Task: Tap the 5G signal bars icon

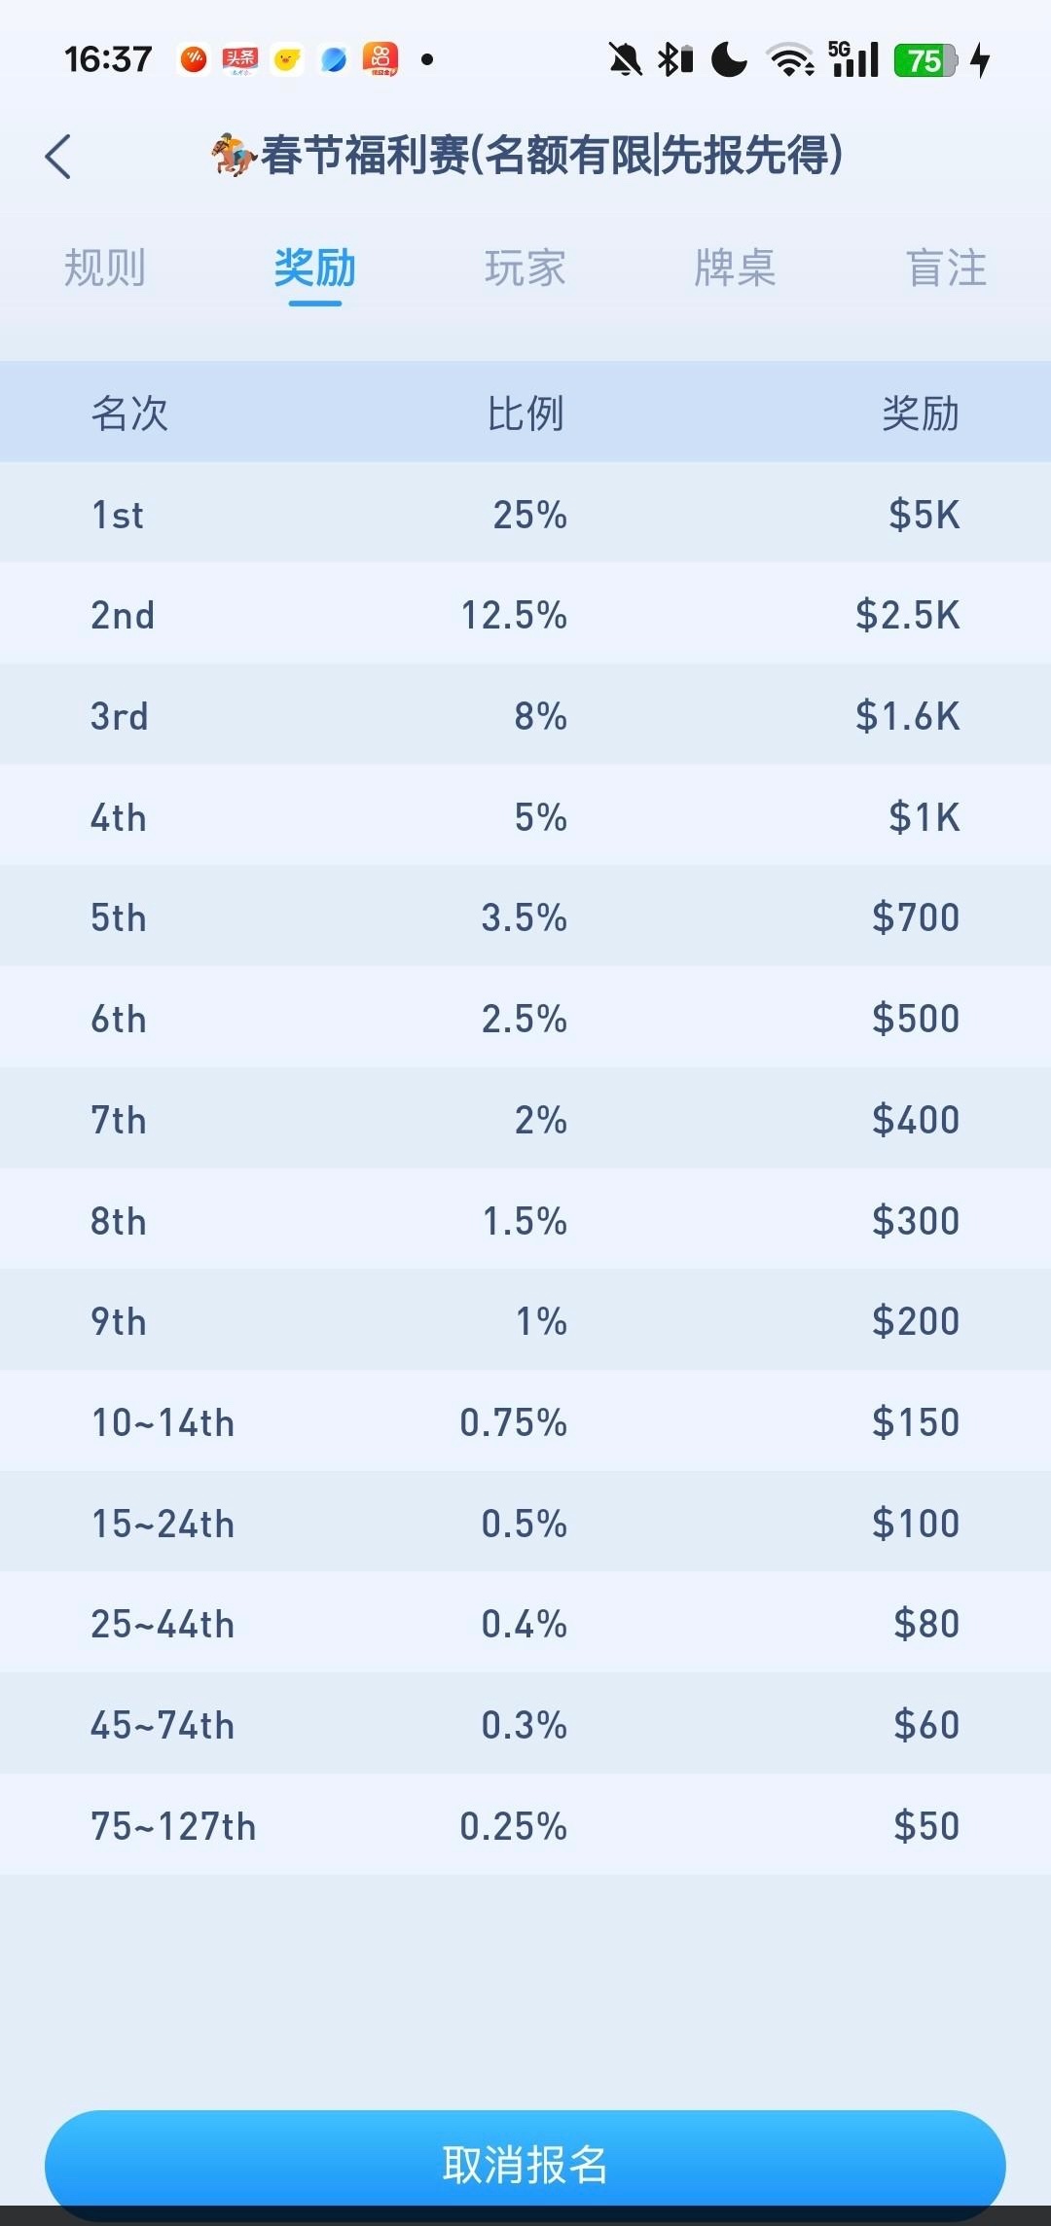Action: pos(853,60)
